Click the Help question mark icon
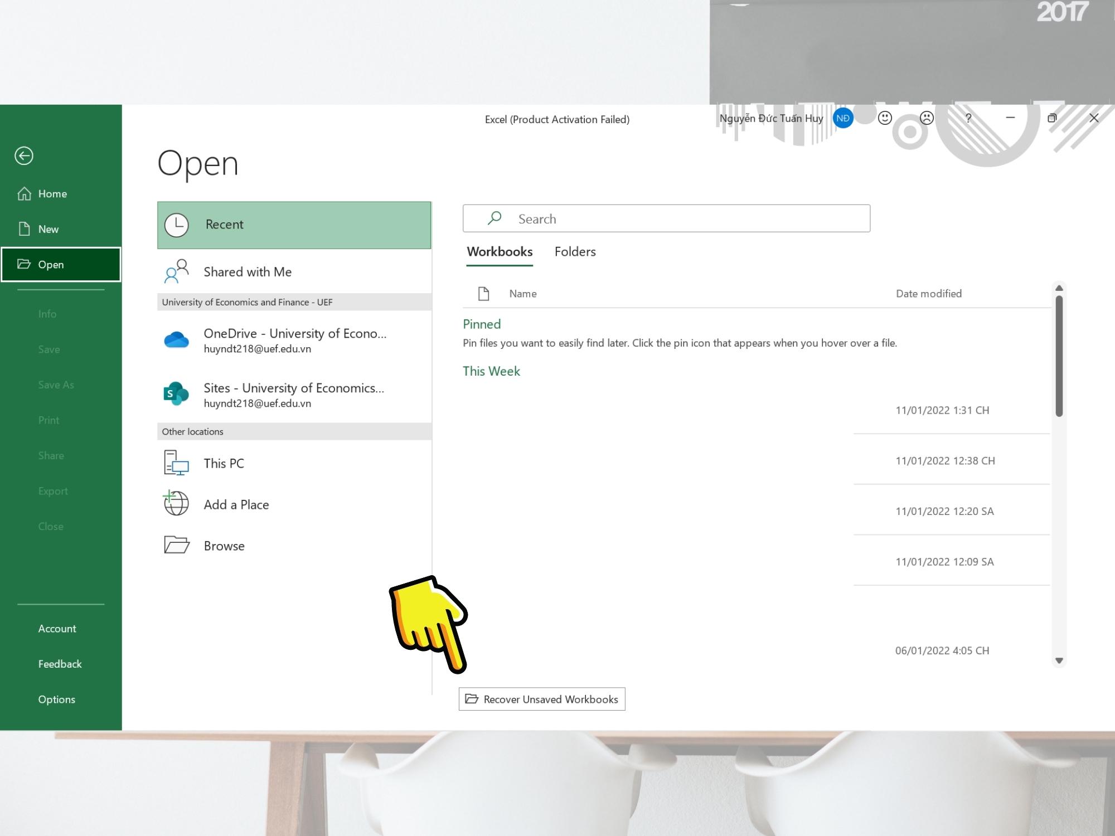This screenshot has height=836, width=1115. click(967, 119)
